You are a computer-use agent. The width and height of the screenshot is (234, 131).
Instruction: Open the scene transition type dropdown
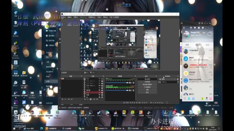coord(167,79)
